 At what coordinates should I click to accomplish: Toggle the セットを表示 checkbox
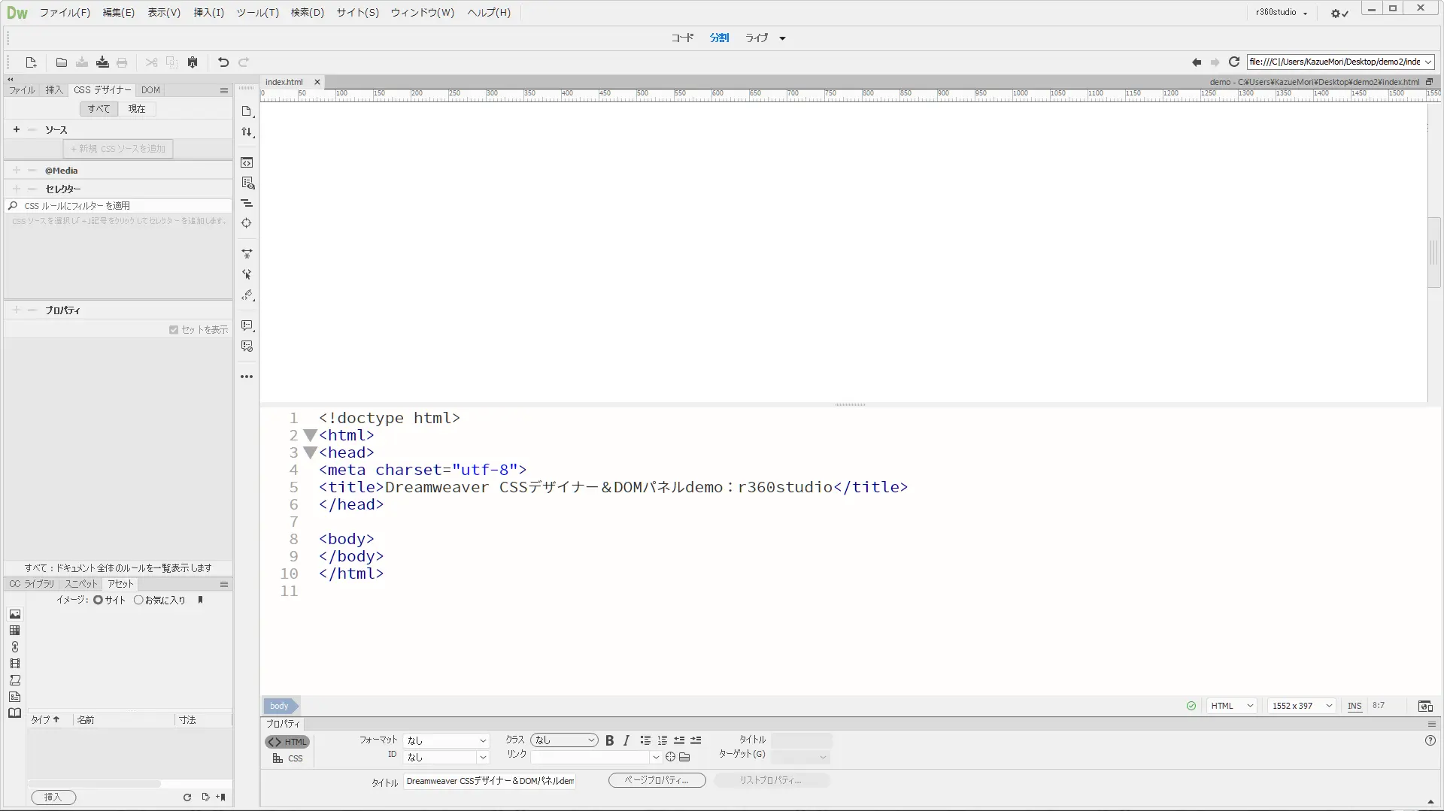click(174, 330)
